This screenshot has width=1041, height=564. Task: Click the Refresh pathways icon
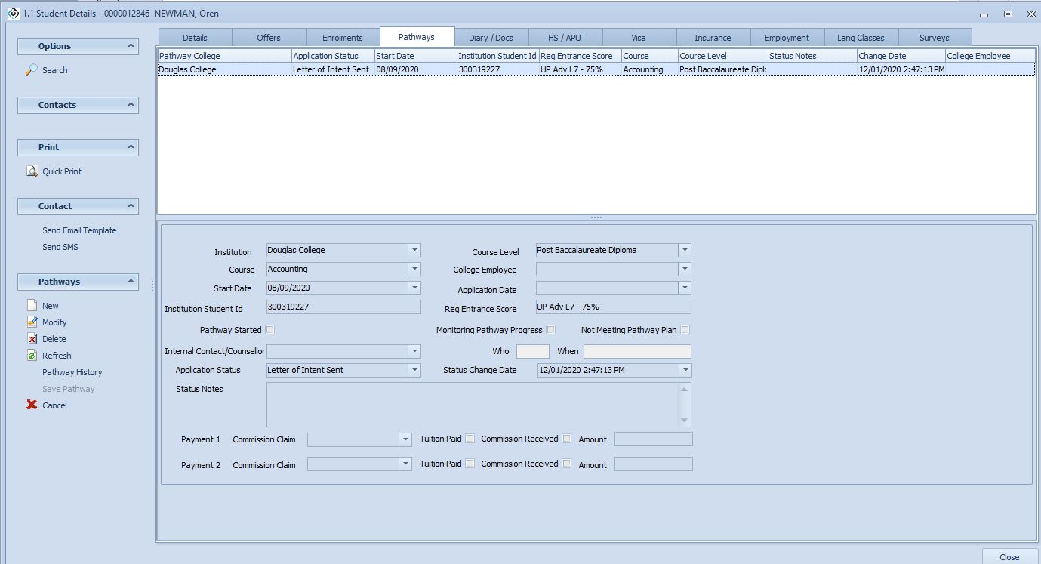(x=32, y=356)
